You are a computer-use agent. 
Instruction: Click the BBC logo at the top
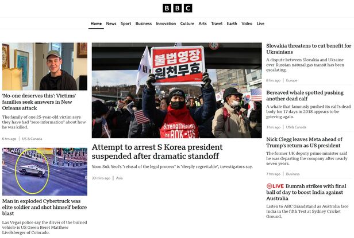pos(176,8)
